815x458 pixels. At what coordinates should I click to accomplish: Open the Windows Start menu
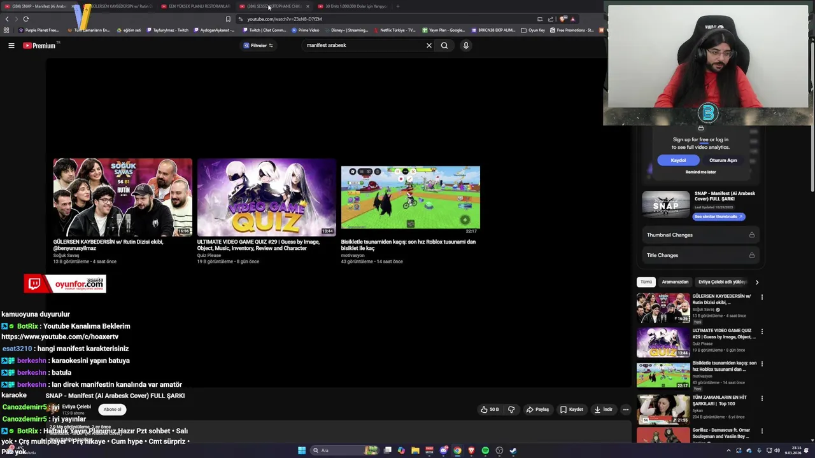point(302,450)
